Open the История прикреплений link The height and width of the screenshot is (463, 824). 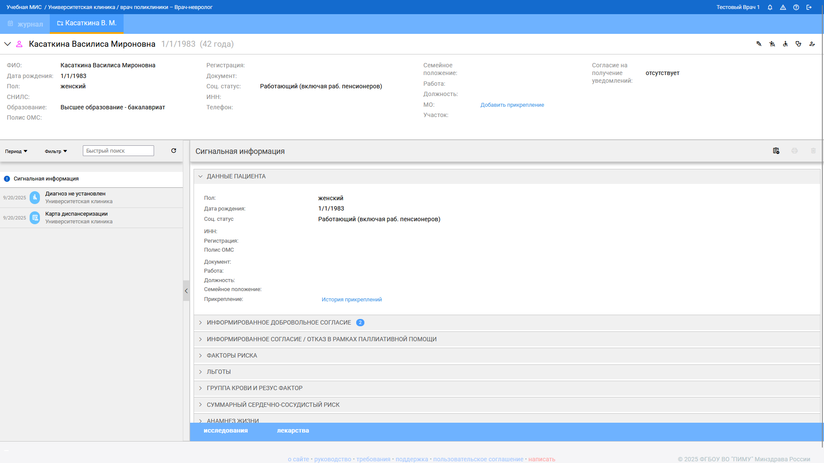351,300
